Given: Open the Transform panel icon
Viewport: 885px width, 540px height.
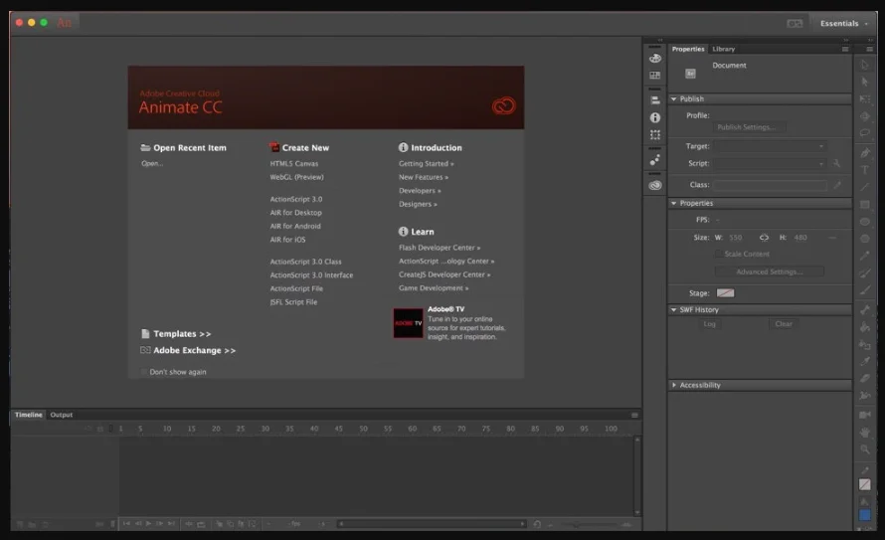Looking at the screenshot, I should 654,135.
